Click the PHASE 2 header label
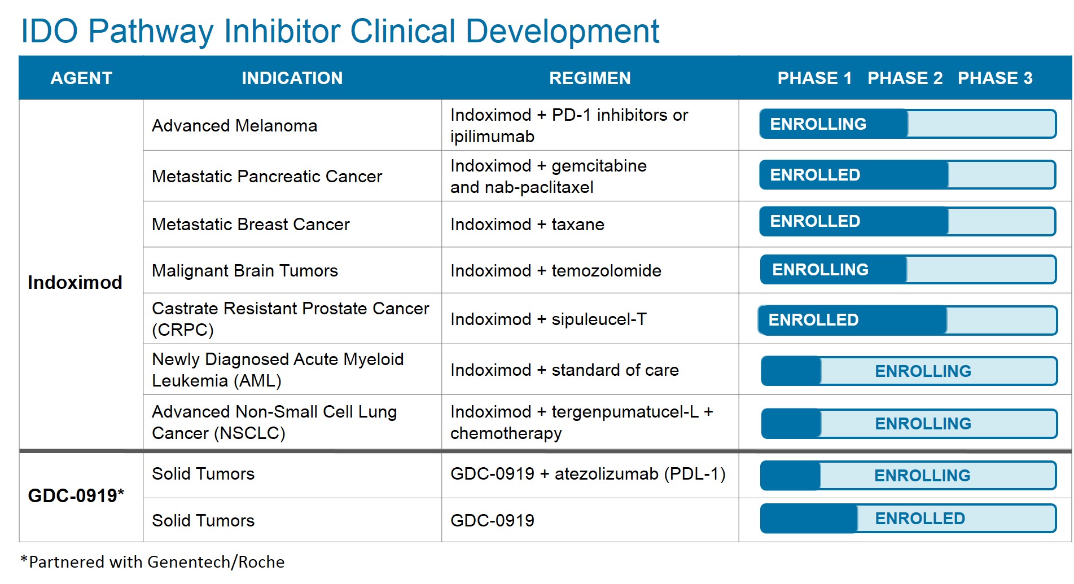Viewport: 1074px width, 584px height. [905, 78]
